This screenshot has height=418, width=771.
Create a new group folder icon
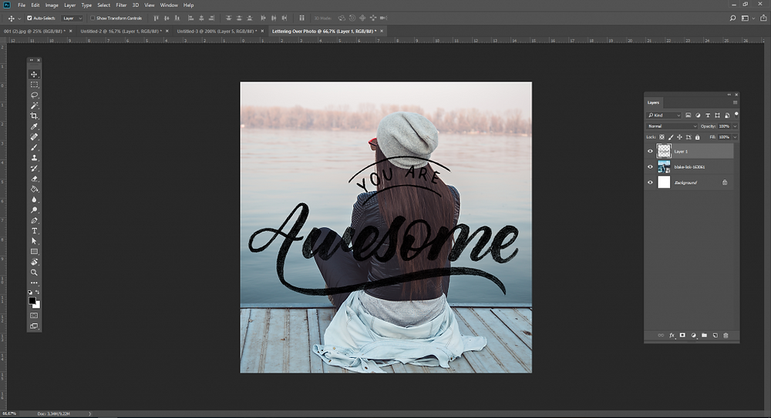coord(704,336)
